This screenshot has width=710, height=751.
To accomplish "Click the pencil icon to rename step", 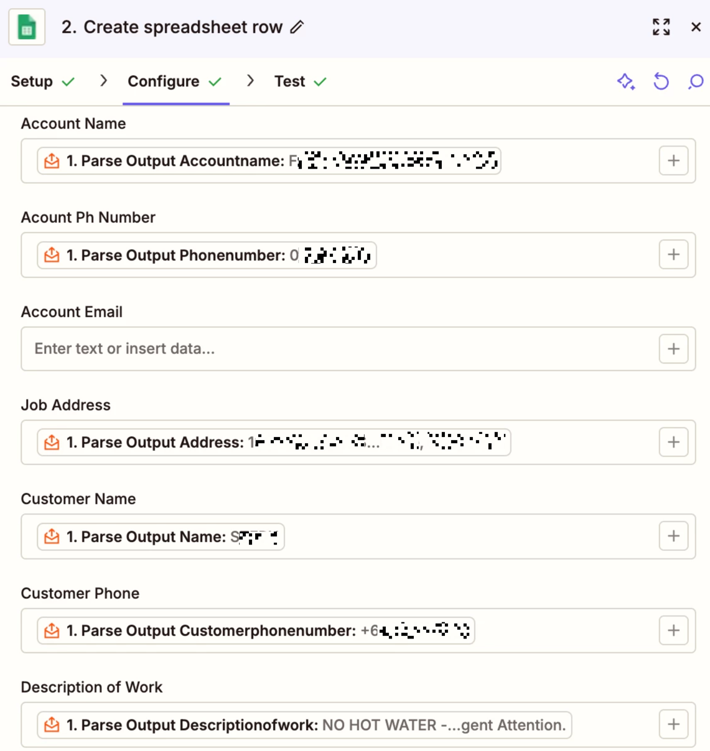I will coord(297,27).
